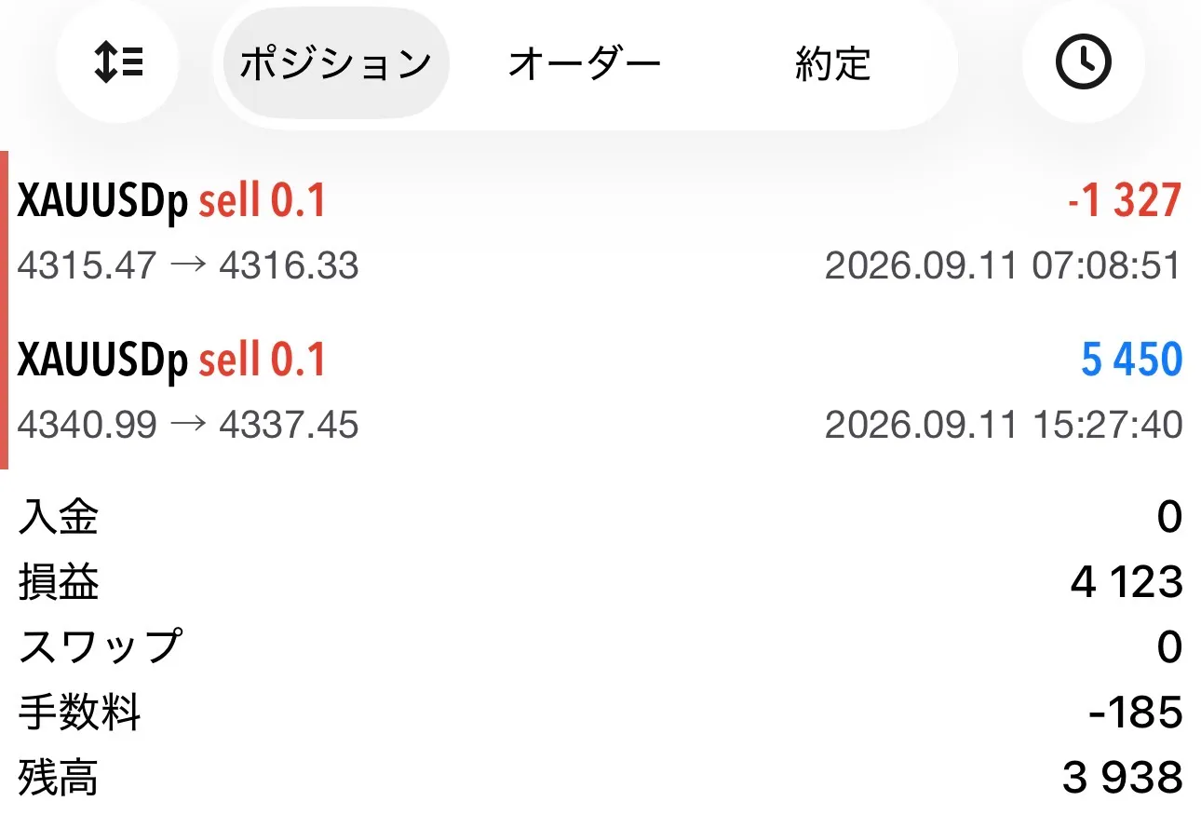Select the 入金 deposit row
The height and width of the screenshot is (815, 1201).
coord(600,517)
